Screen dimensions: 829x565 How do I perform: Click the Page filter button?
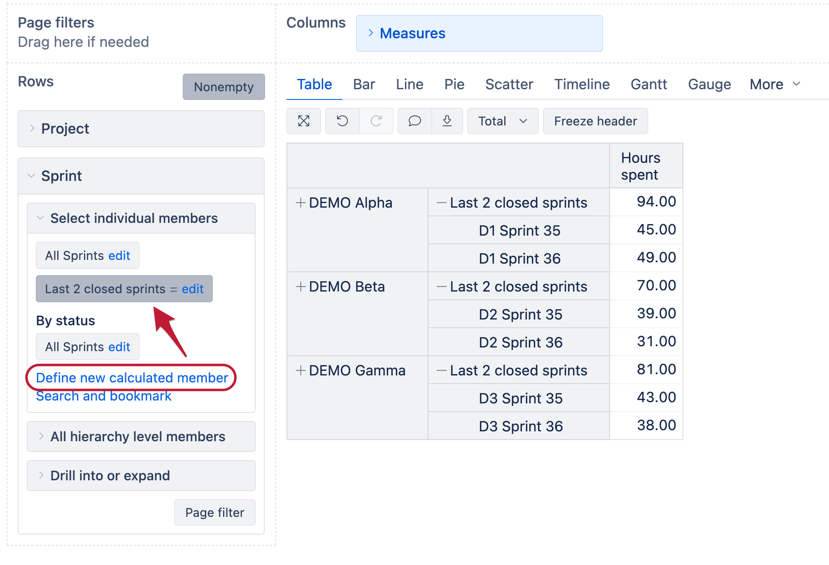click(x=214, y=512)
